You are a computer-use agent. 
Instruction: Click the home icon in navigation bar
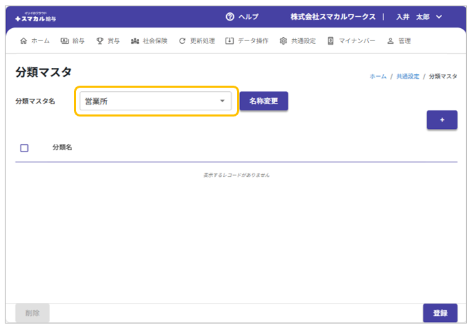pos(24,41)
